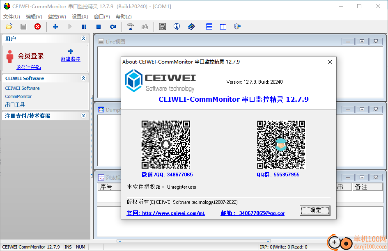Collapse the 用户 sidebar panel
The height and width of the screenshot is (251, 388).
tap(83, 38)
